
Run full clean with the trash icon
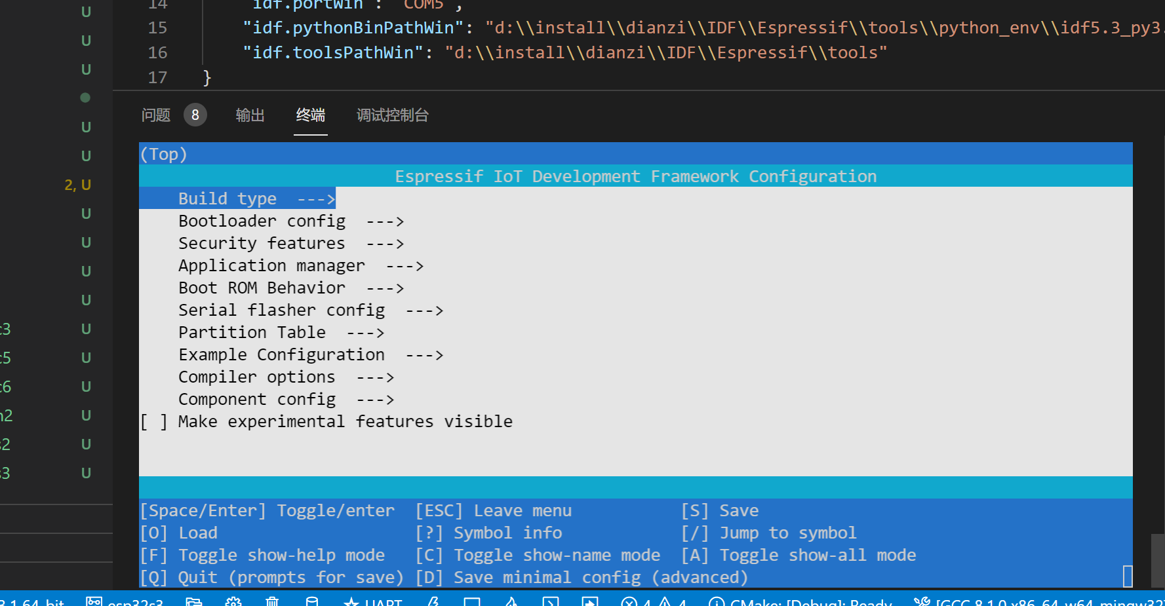[272, 601]
